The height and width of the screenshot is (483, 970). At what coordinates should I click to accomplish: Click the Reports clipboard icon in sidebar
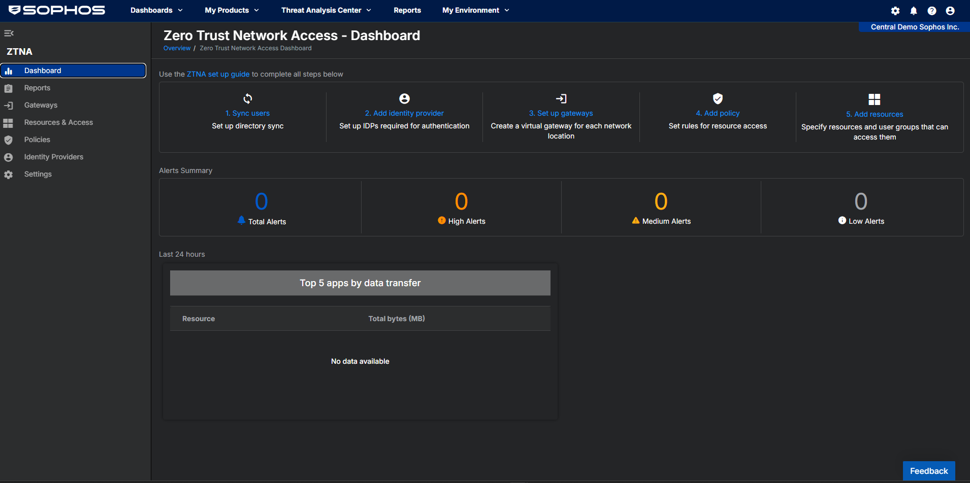tap(9, 88)
